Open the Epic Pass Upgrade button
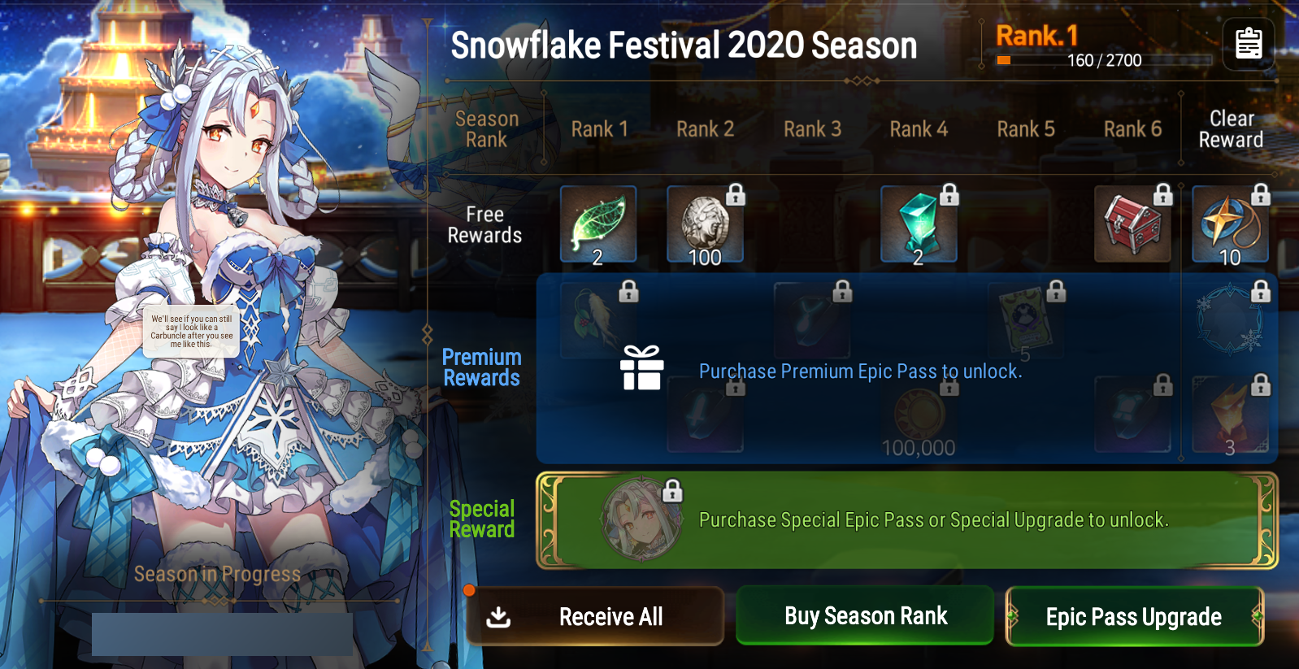Viewport: 1299px width, 669px height. 1134,616
